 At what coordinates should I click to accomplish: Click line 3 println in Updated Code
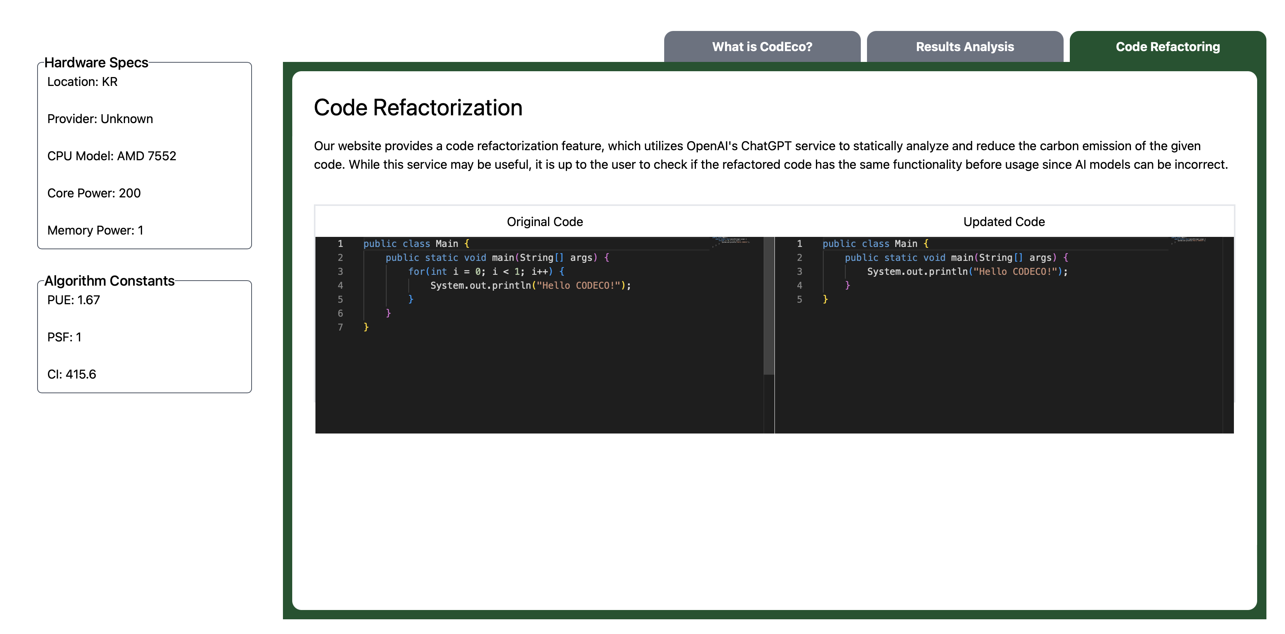coord(967,271)
